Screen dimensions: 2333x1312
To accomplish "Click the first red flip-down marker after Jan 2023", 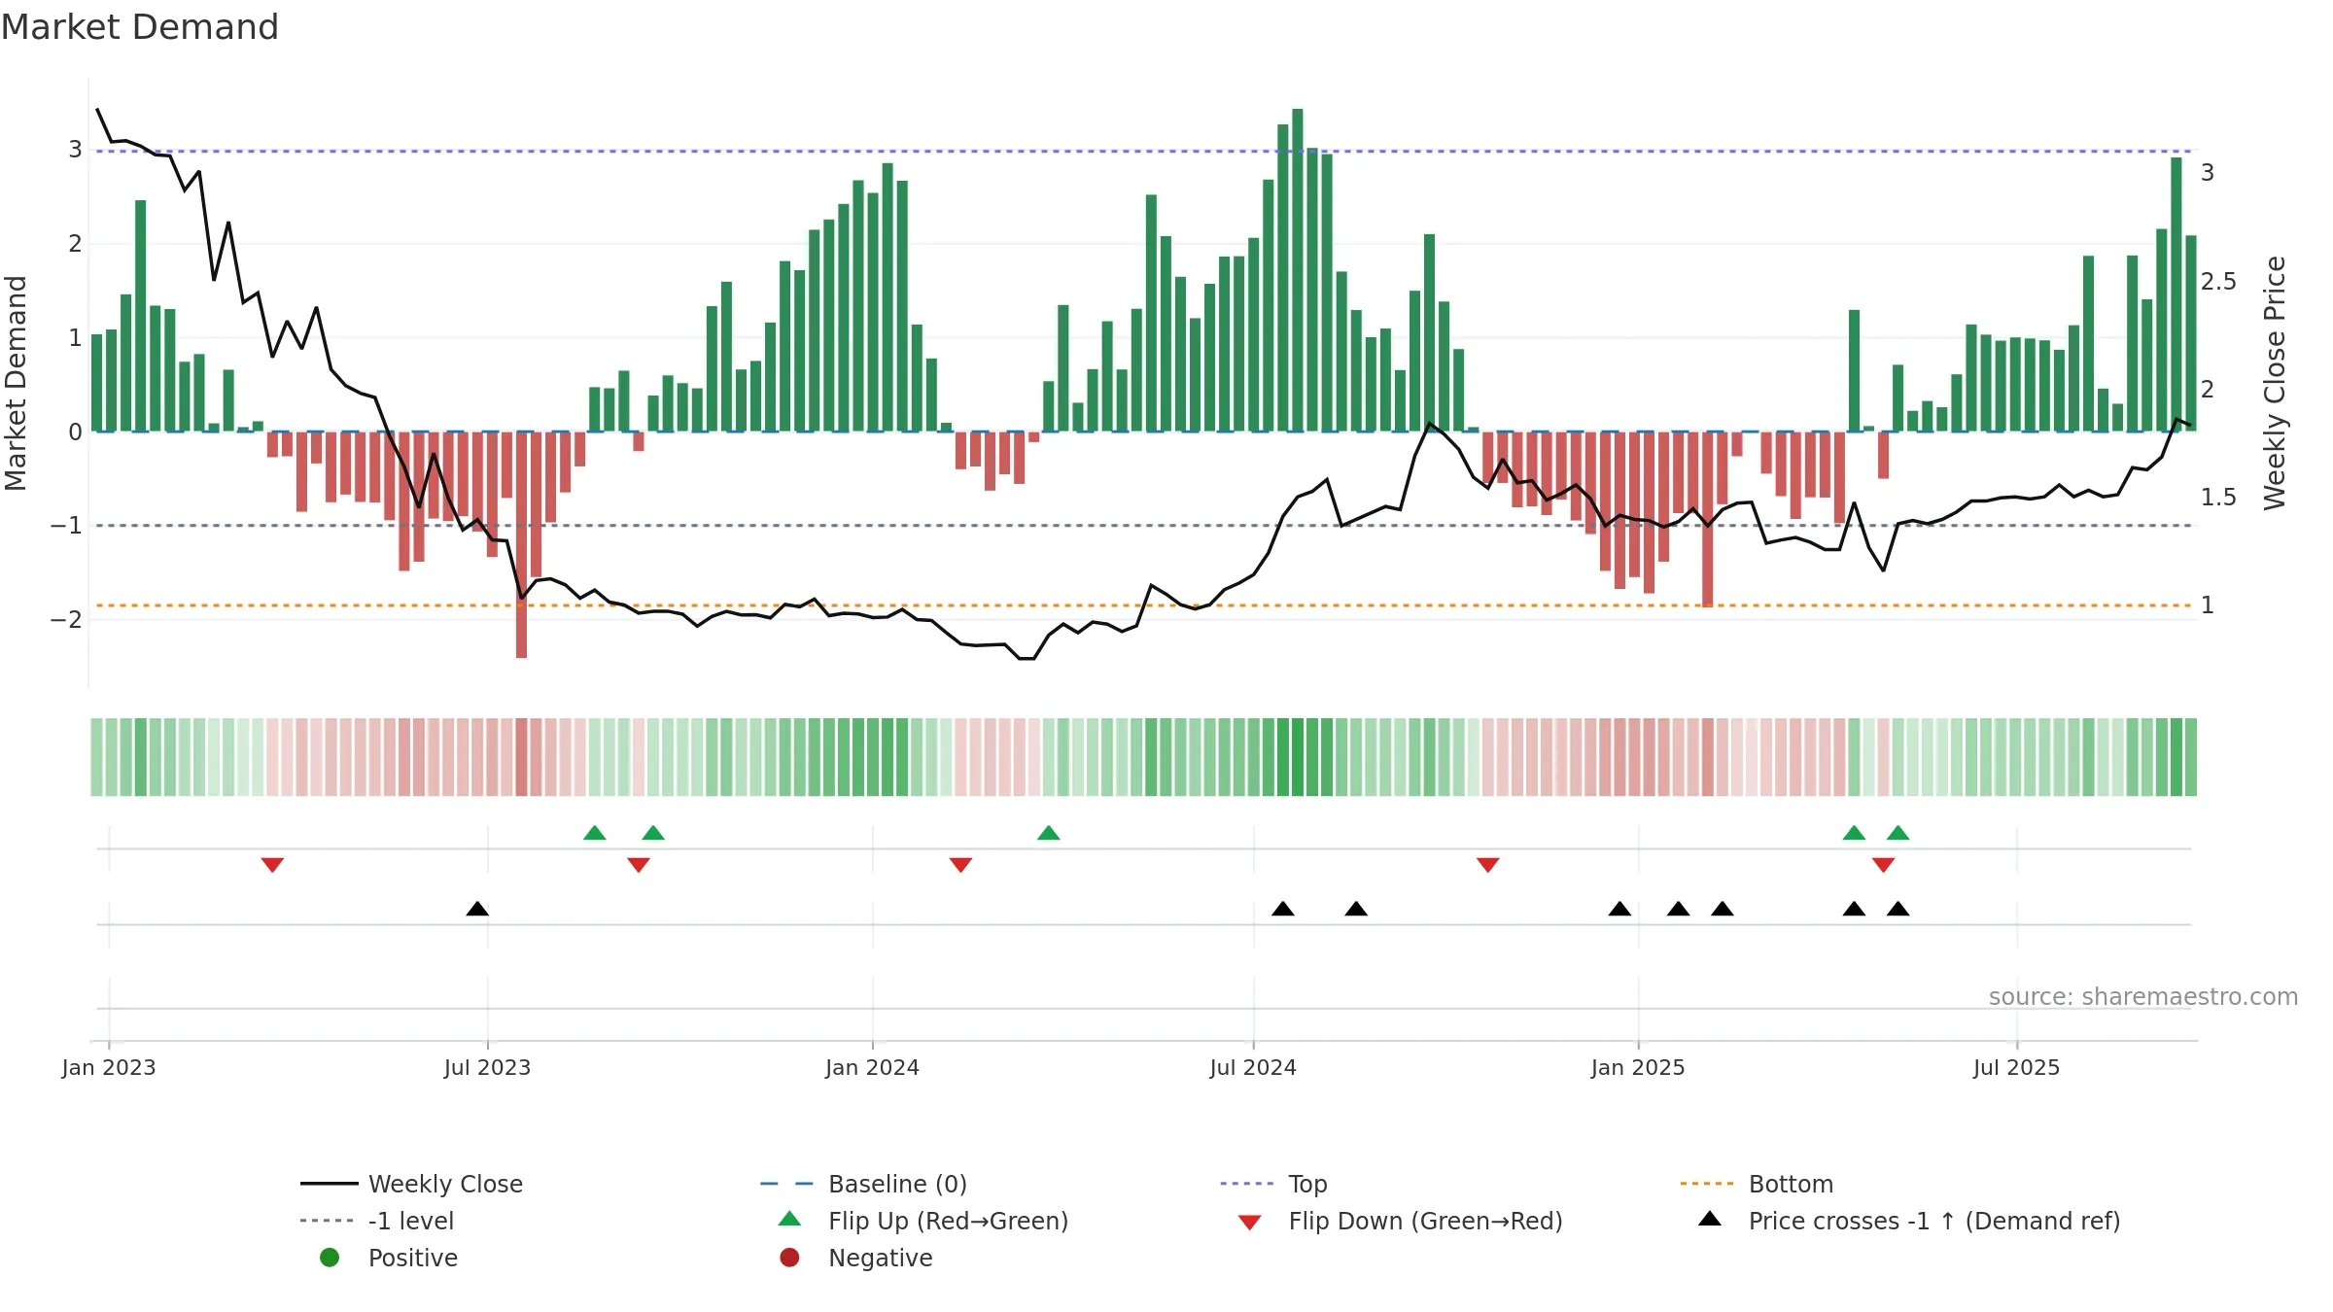I will pyautogui.click(x=272, y=865).
